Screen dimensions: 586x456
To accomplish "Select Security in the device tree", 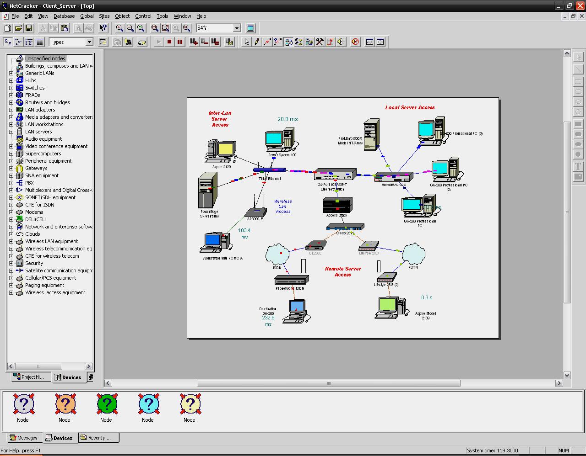I will coord(34,263).
